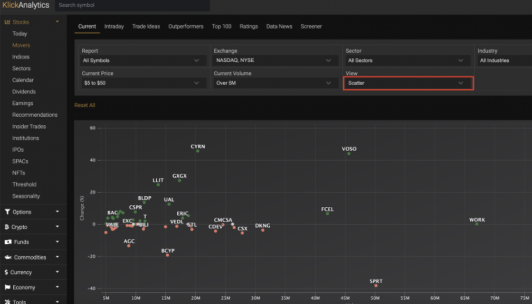The width and height of the screenshot is (532, 304).
Task: Click the VOSO data point
Action: pos(349,154)
